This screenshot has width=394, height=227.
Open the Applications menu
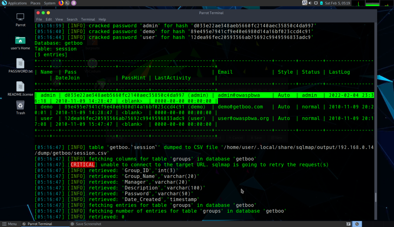pyautogui.click(x=17, y=3)
